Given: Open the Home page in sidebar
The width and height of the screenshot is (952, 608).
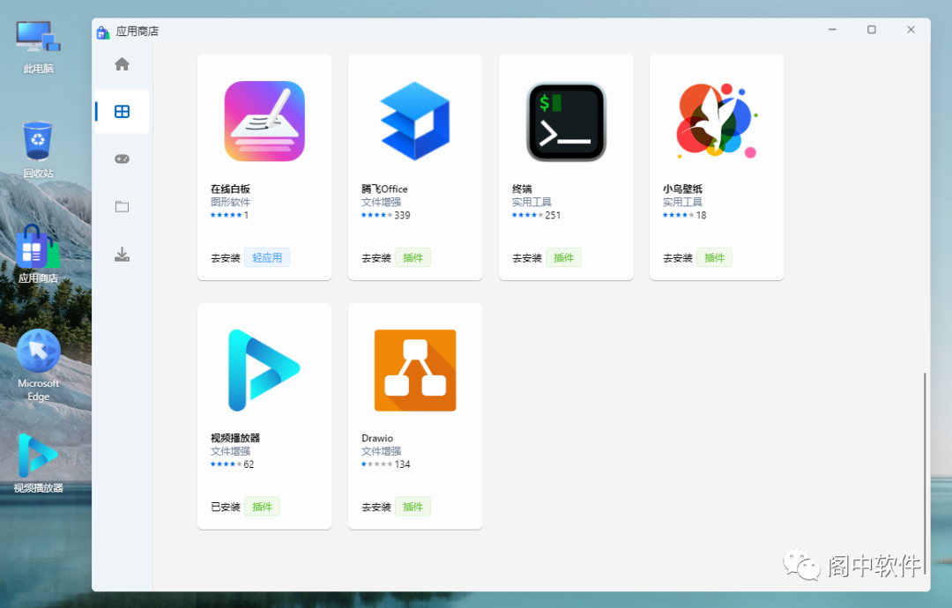Looking at the screenshot, I should (122, 63).
